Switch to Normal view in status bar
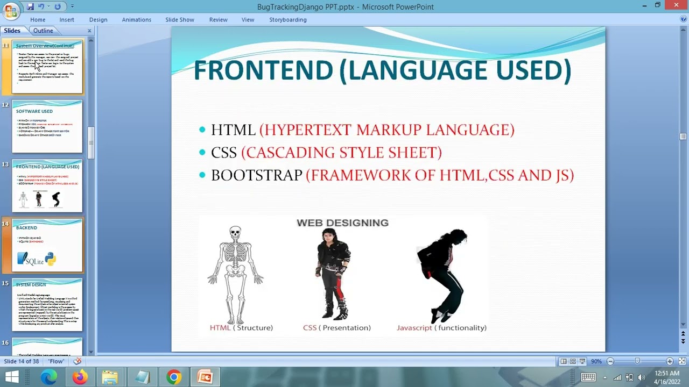 pos(563,361)
